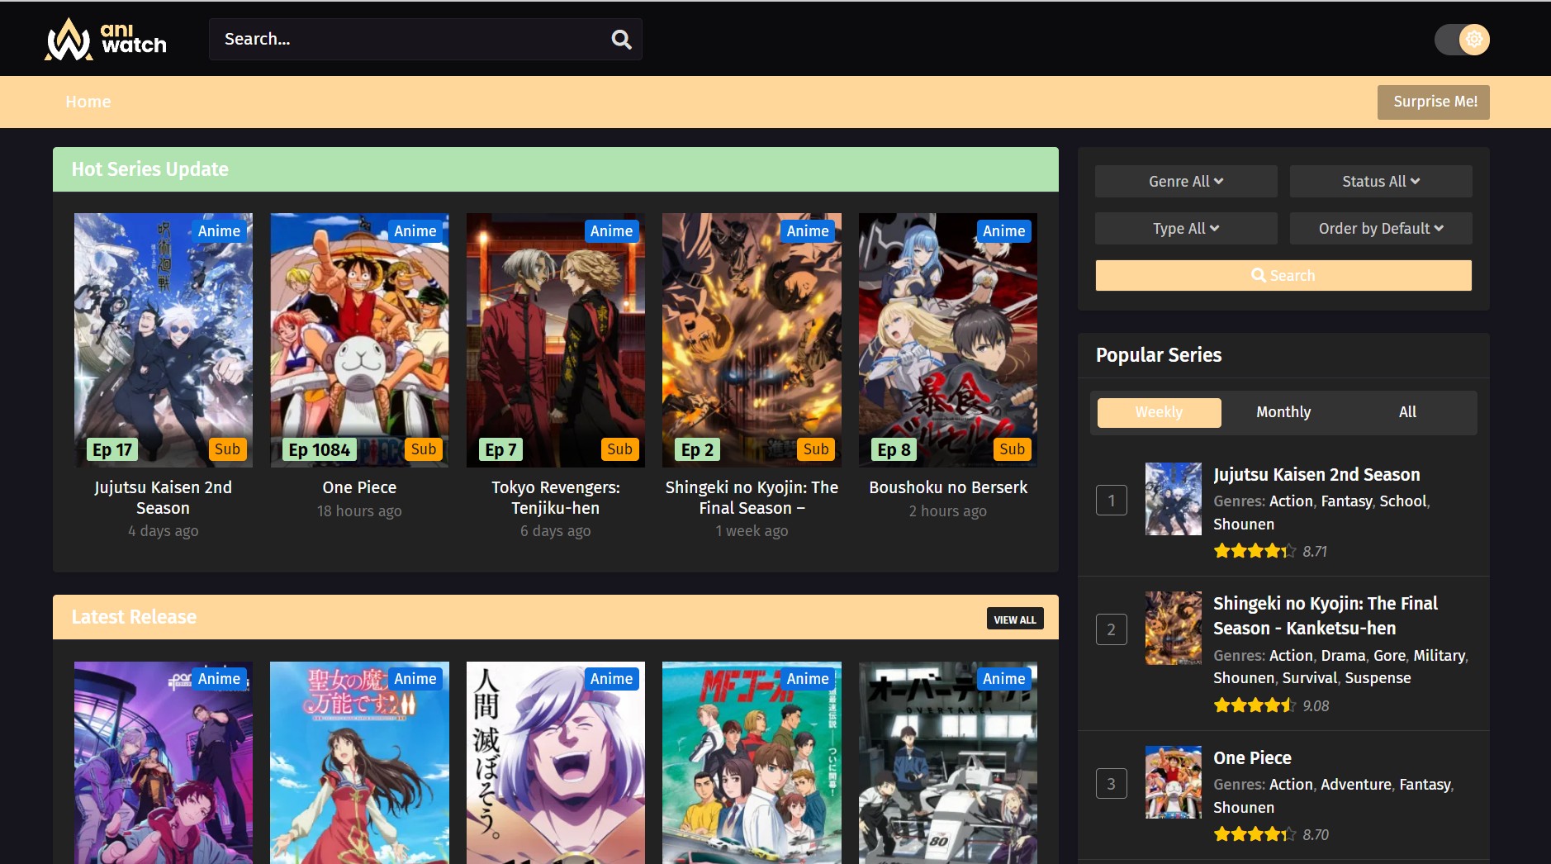Open the Boushoku no Berserk poster thumbnail
The width and height of the screenshot is (1551, 864).
948,340
